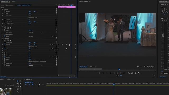Screen dimensions: 169x95
Task: Pick the free draw bezier mask under Opacity
Action: (x=11, y=28)
